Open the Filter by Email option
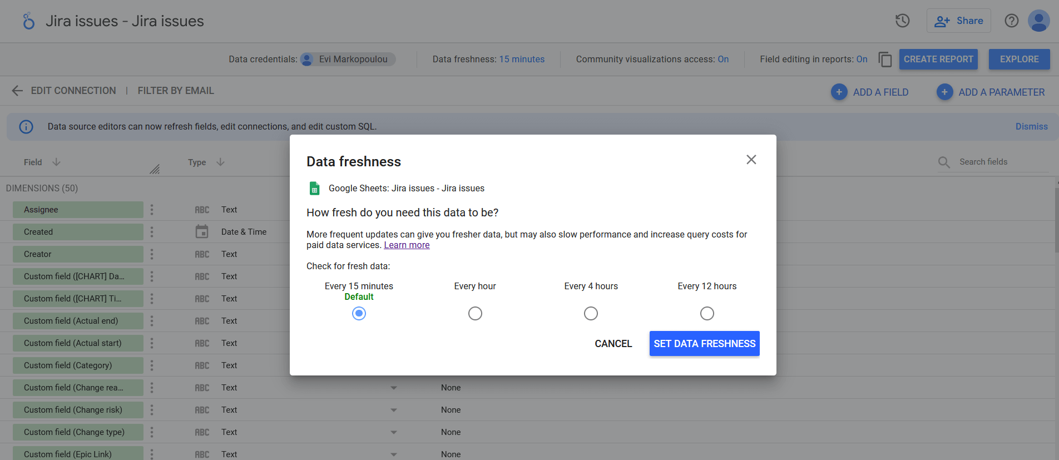Screen dimensions: 1059x460 coord(176,91)
